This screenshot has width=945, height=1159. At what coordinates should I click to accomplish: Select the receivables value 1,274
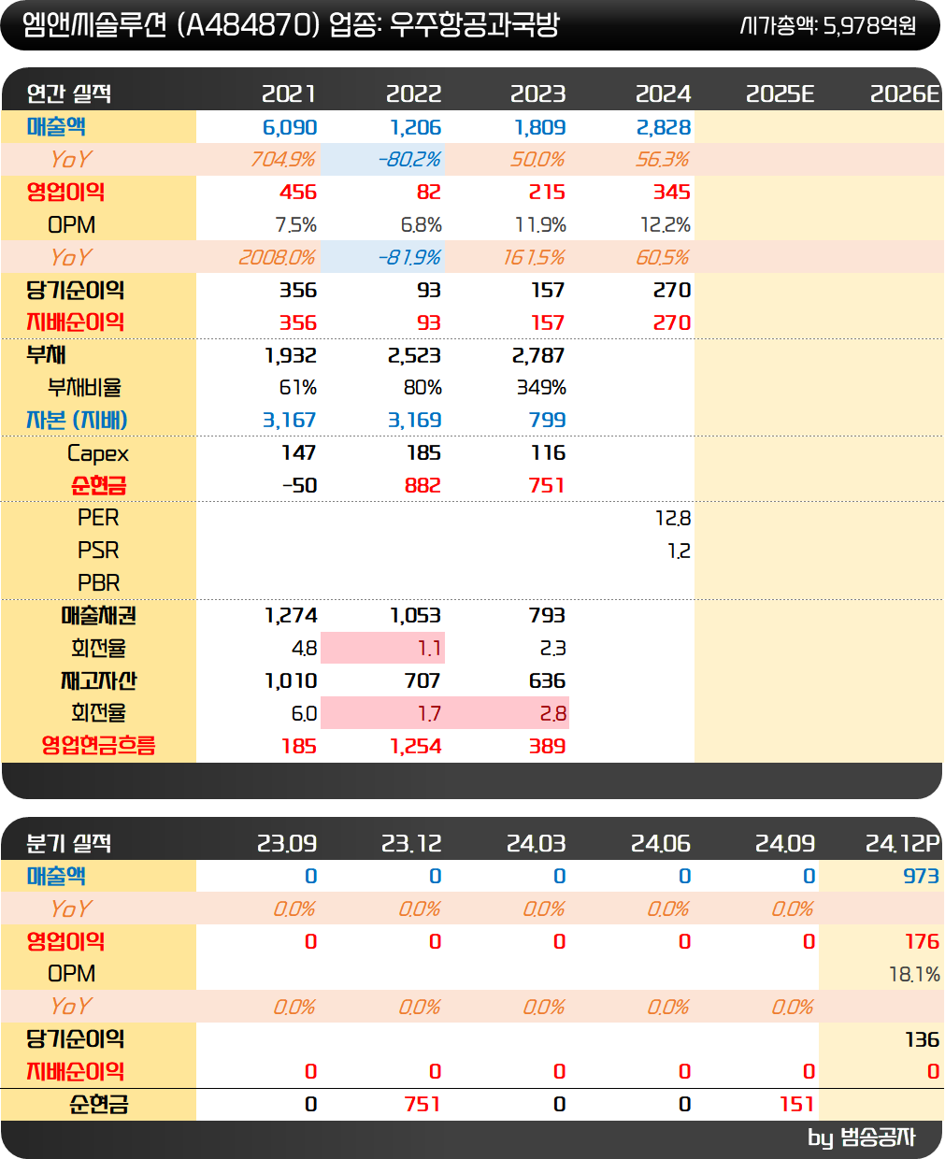pyautogui.click(x=291, y=616)
